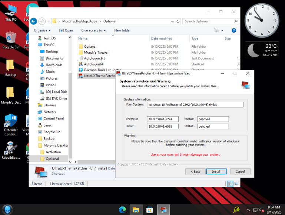The width and height of the screenshot is (285, 215).
Task: Click Explorer back arrow button
Action: click(34, 21)
